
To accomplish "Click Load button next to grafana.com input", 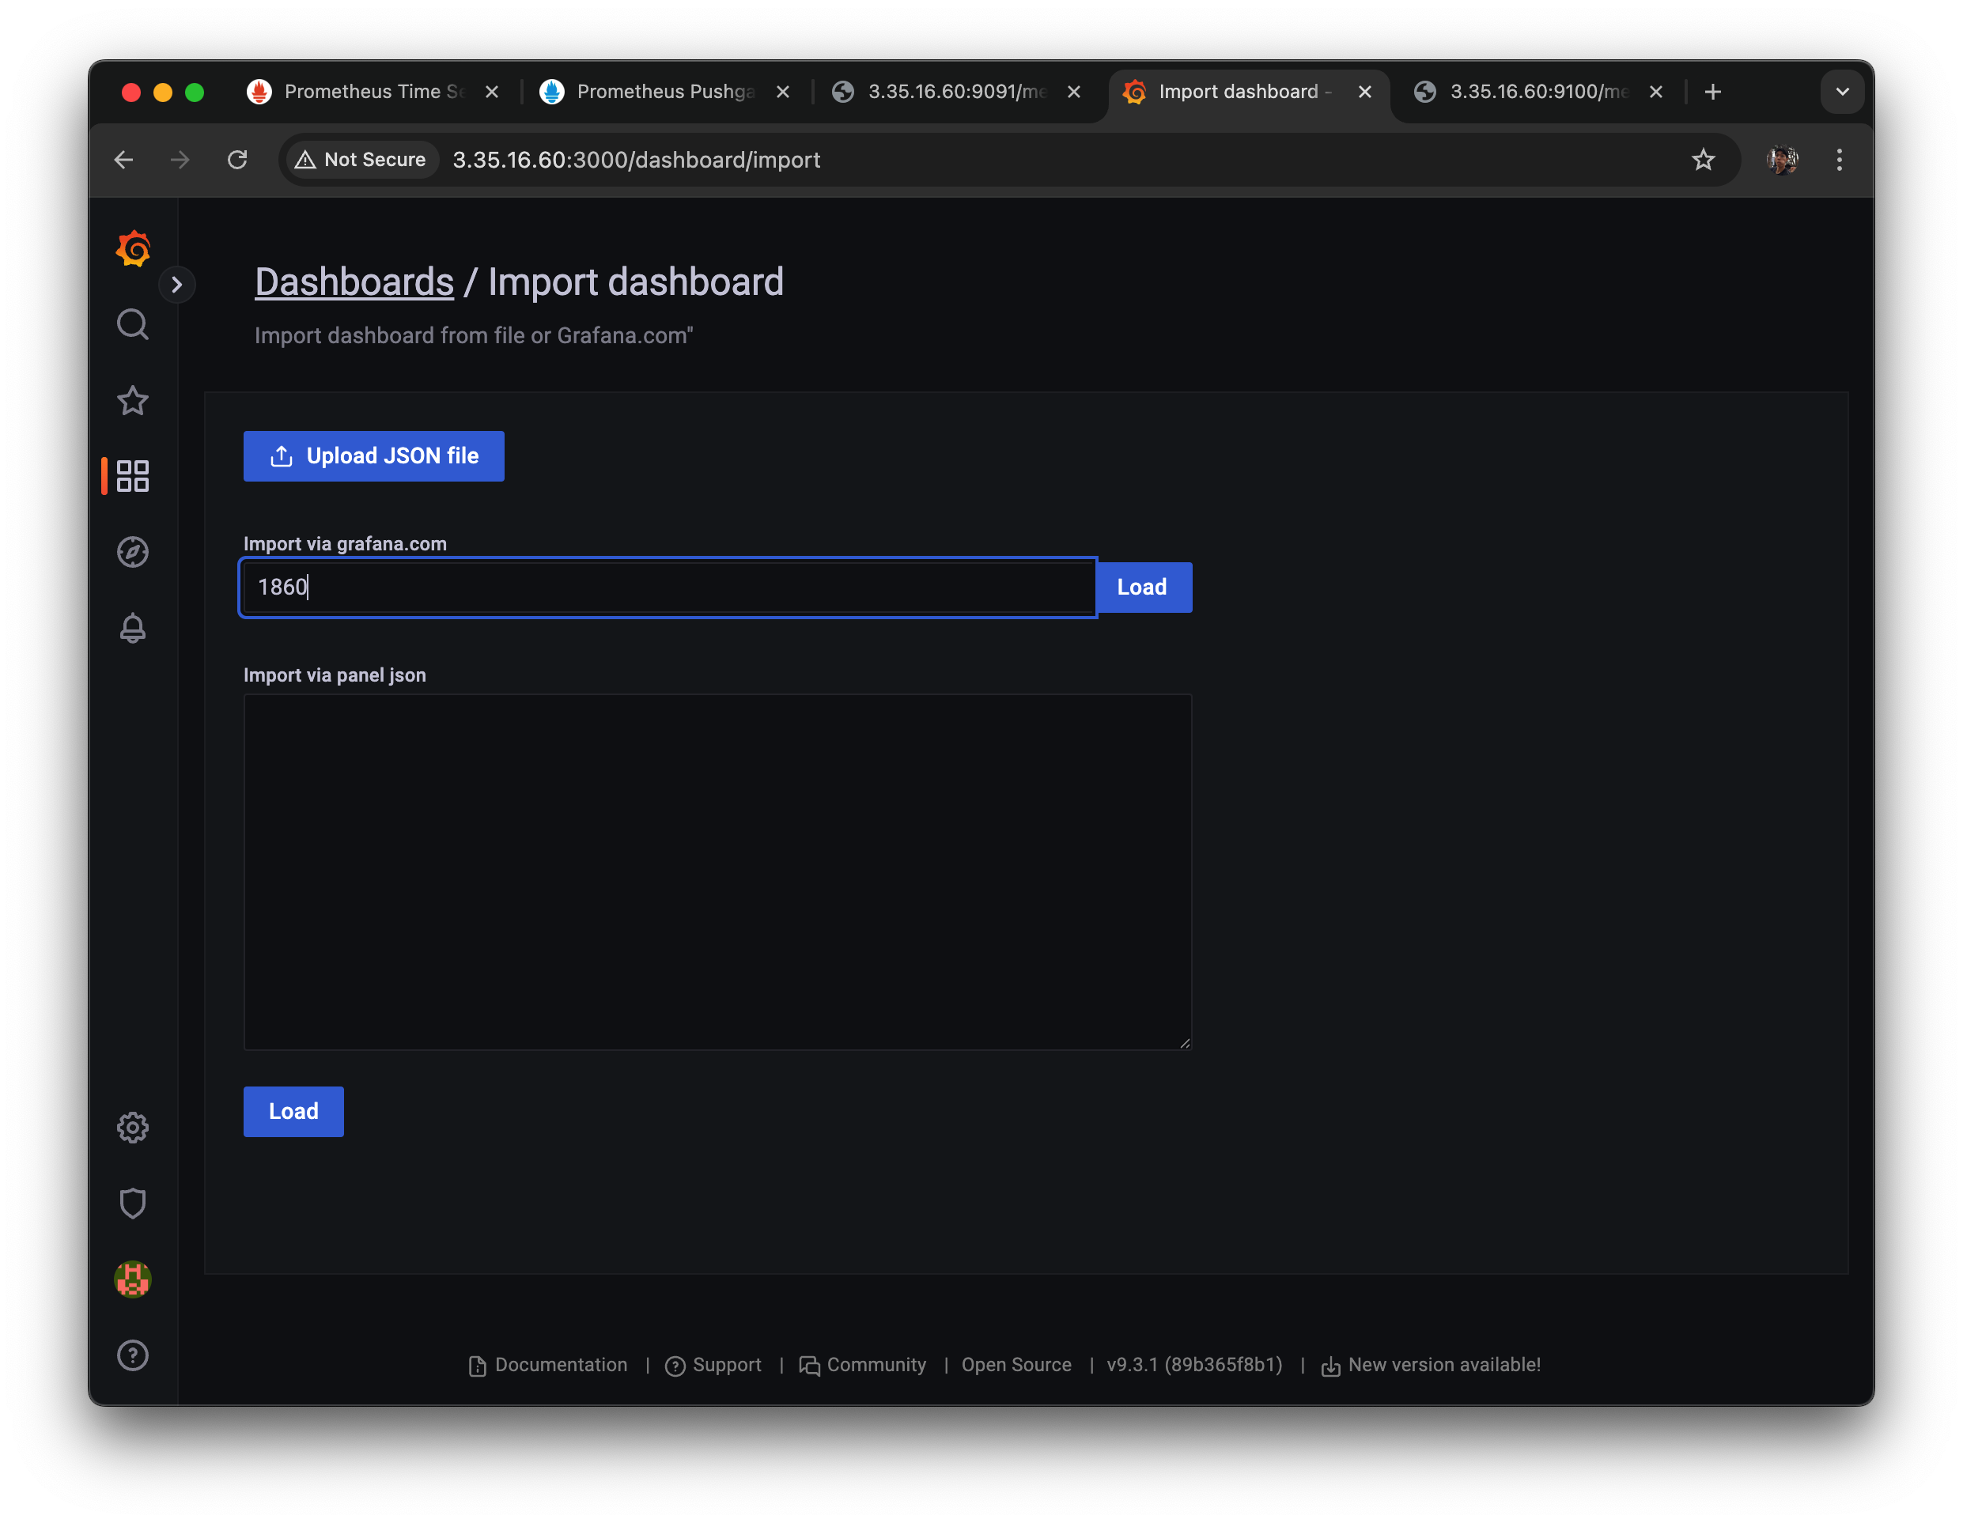I will [x=1141, y=588].
